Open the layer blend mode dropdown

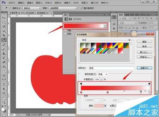pyautogui.click(x=128, y=23)
